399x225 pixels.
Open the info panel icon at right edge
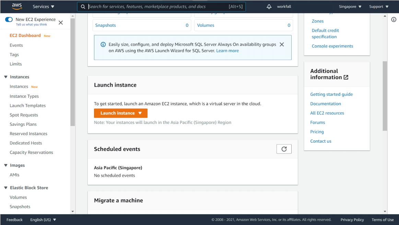[x=394, y=20]
